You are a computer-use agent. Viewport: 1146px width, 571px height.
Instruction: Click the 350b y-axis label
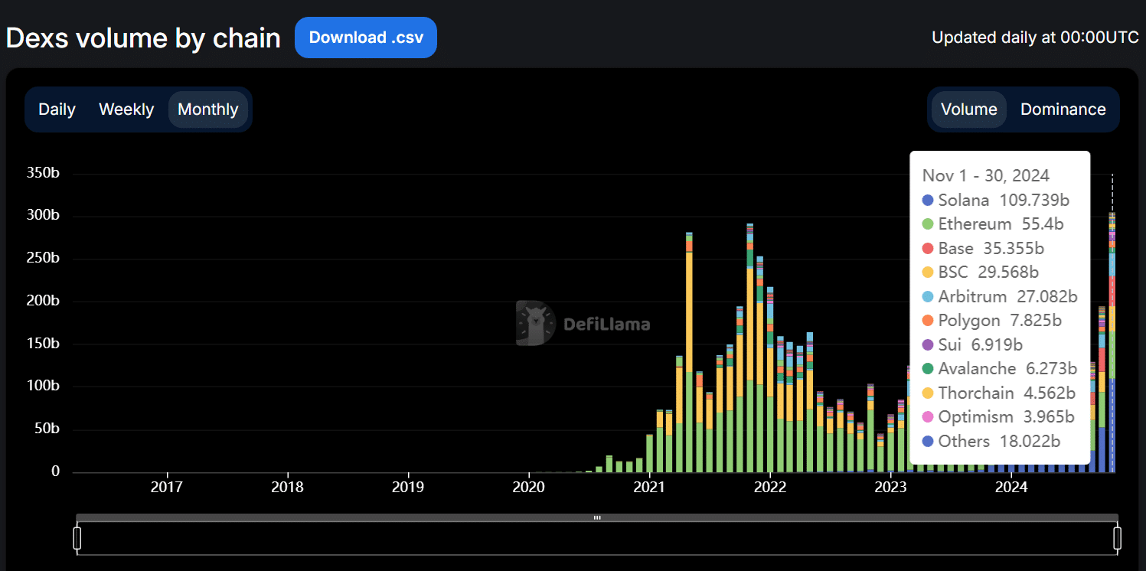[x=43, y=173]
